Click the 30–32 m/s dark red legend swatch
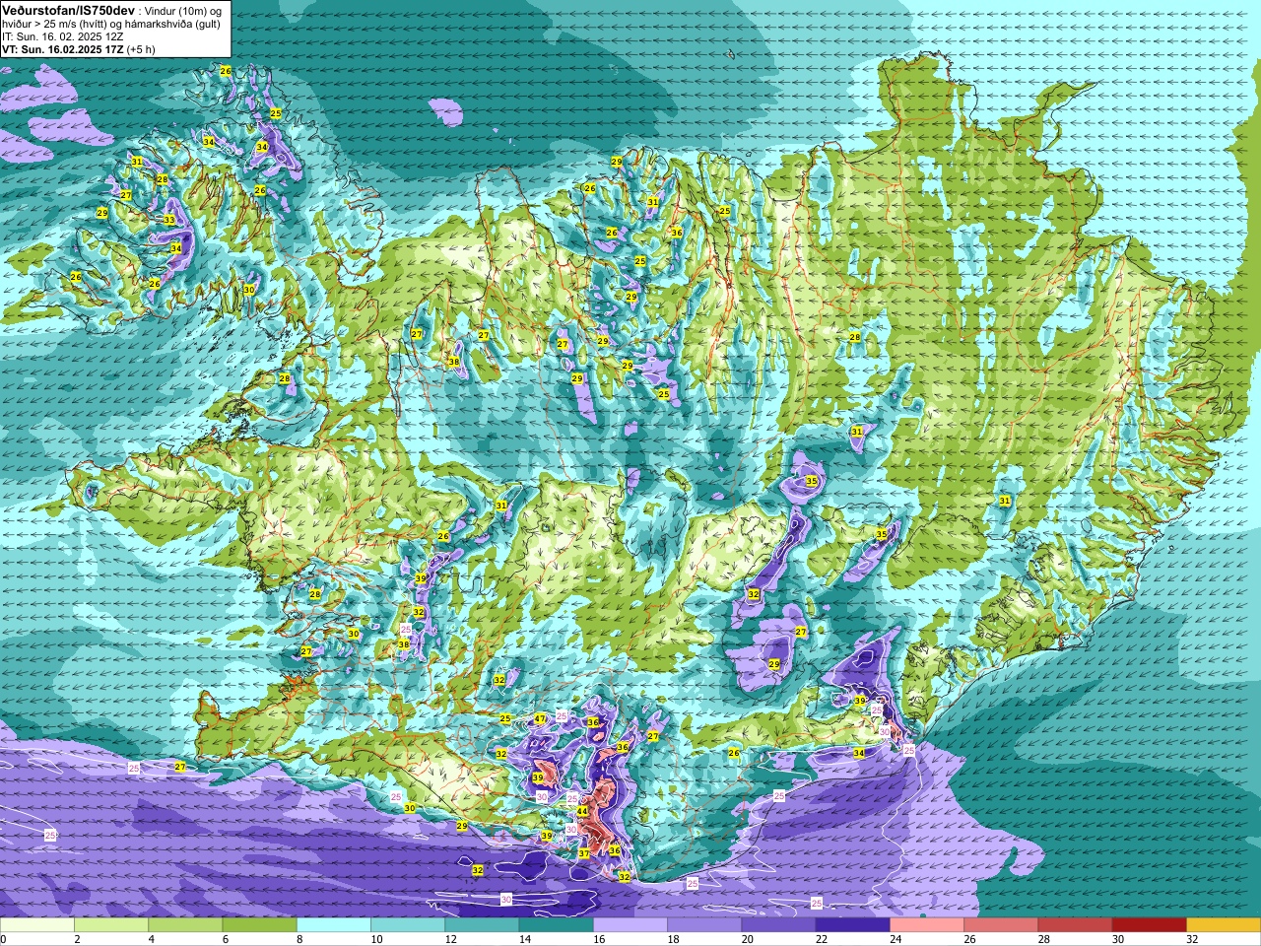 [x=1150, y=925]
